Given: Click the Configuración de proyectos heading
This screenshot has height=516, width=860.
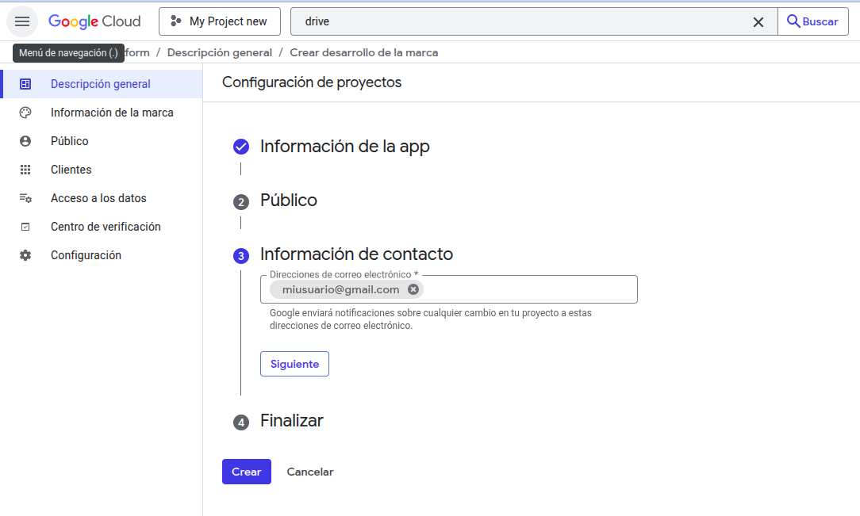Looking at the screenshot, I should click(x=312, y=82).
